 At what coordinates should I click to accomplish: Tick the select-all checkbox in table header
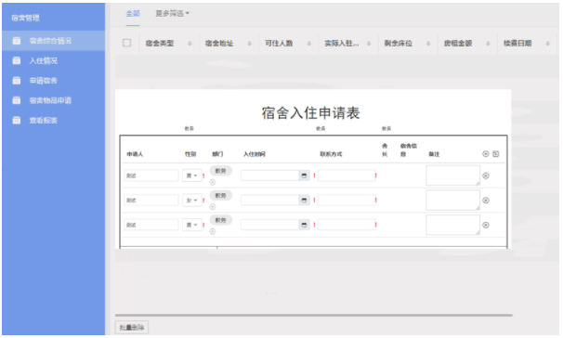(x=126, y=43)
